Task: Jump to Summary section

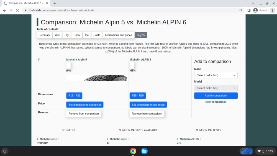Action: coord(44,35)
